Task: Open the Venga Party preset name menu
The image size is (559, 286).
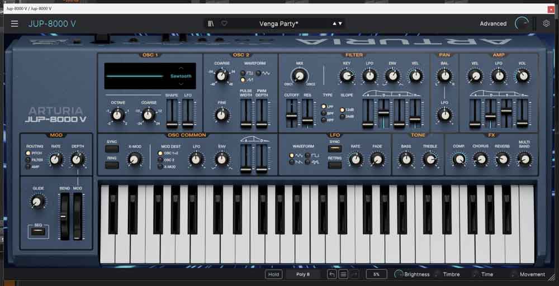Action: tap(278, 23)
